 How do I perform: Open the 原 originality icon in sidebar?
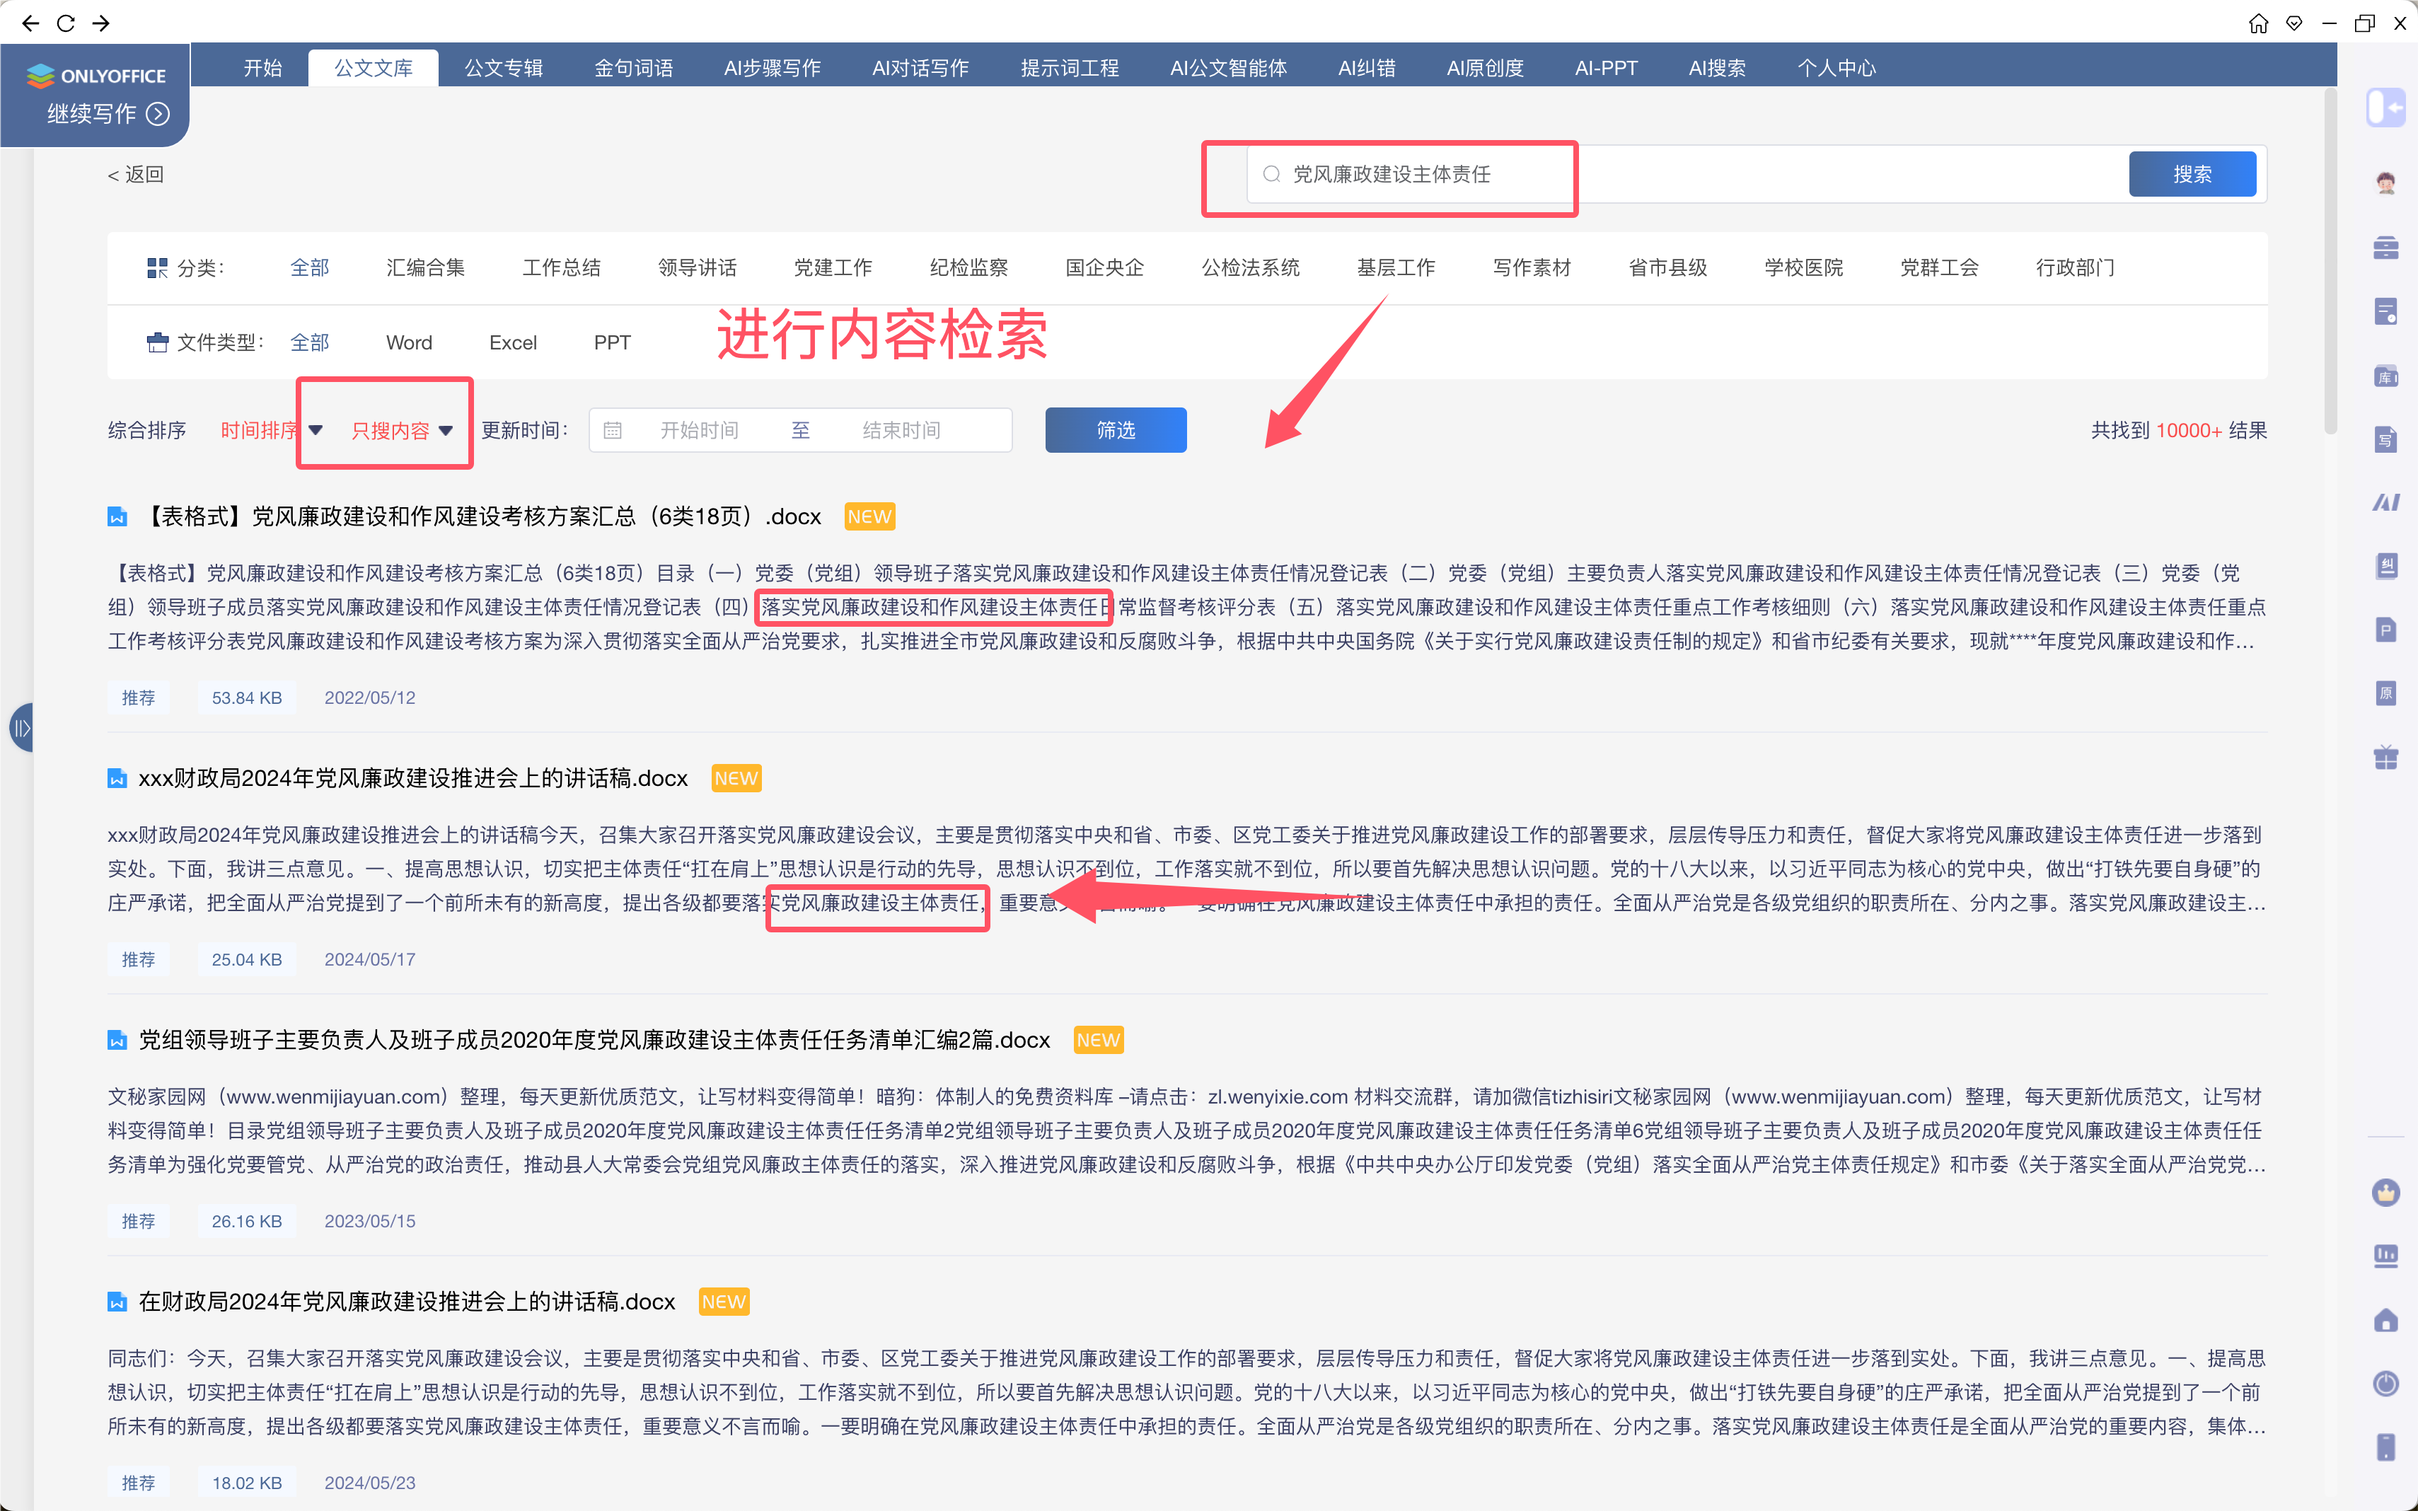coord(2386,693)
